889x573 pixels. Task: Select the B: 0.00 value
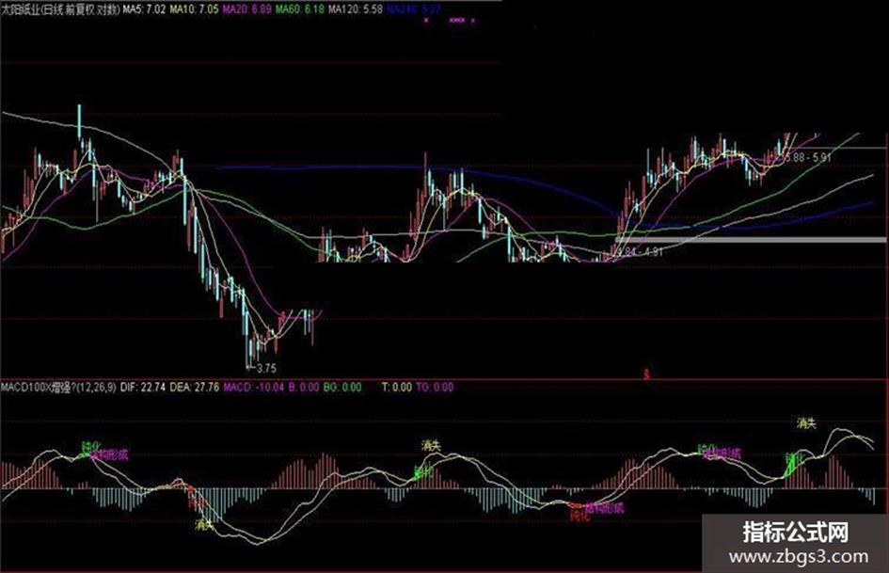point(304,388)
